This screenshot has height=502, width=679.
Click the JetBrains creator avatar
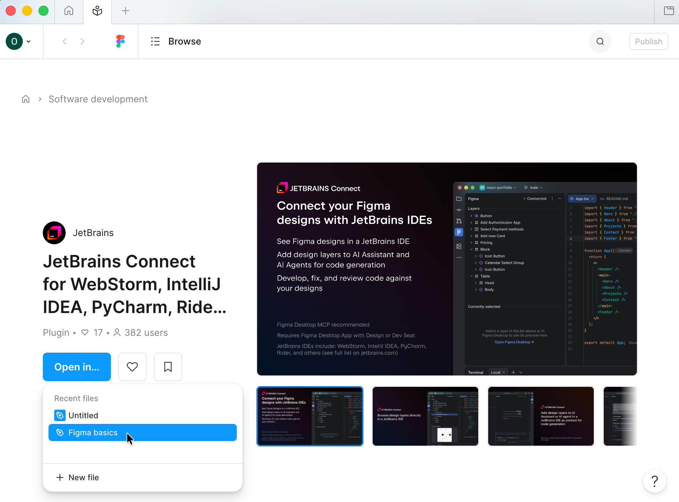(x=54, y=233)
